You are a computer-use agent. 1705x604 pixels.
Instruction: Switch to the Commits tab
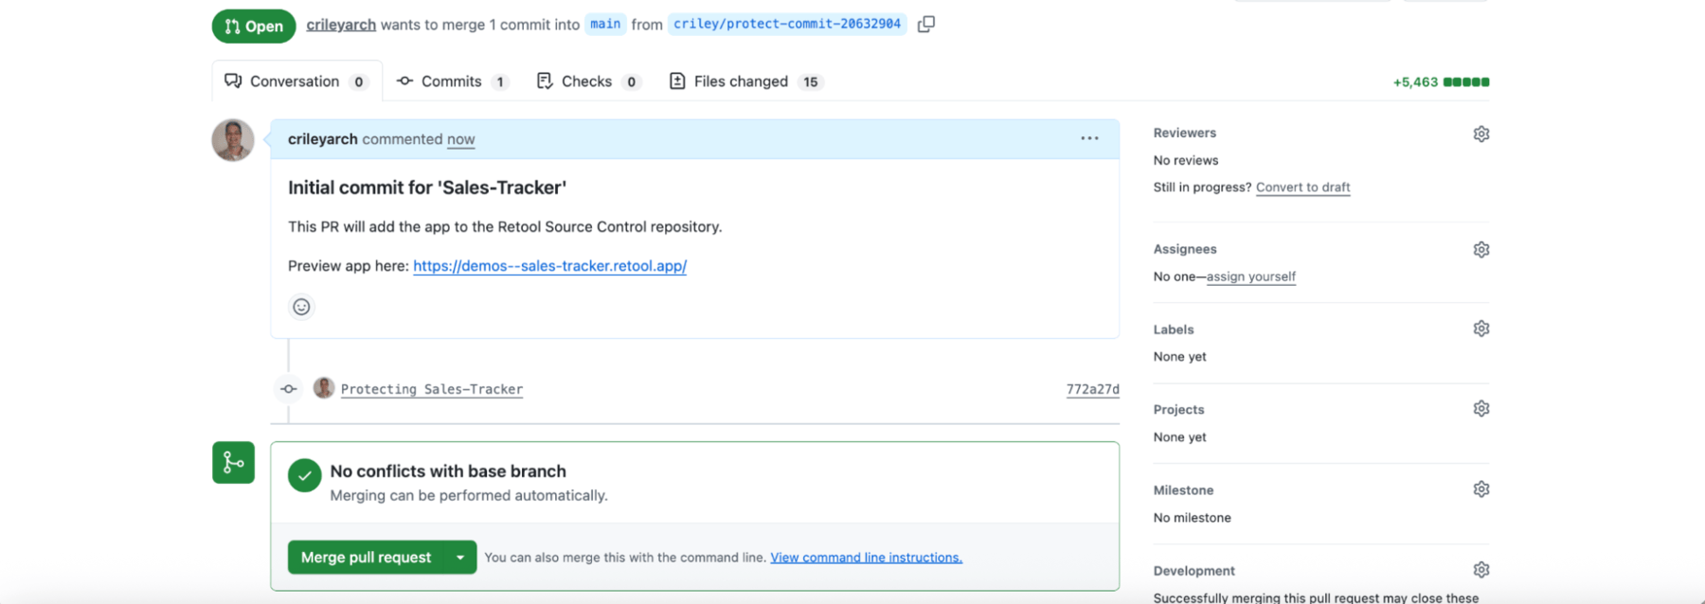coord(453,81)
